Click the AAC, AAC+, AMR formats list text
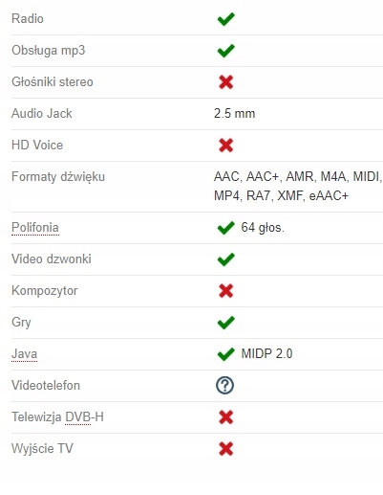The image size is (383, 495). pos(298,186)
